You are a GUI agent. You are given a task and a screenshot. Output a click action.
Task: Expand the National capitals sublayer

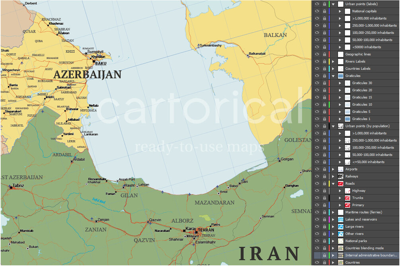click(x=340, y=11)
